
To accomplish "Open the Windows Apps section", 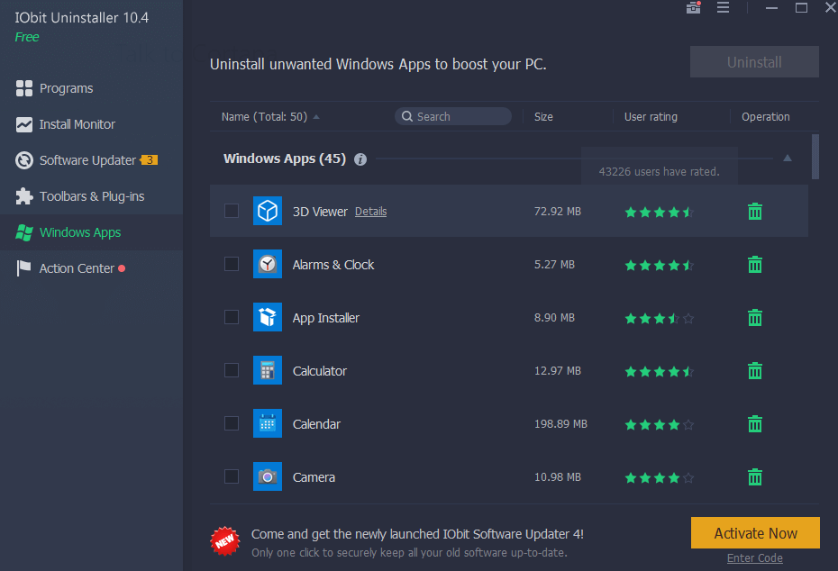I will coord(24,232).
